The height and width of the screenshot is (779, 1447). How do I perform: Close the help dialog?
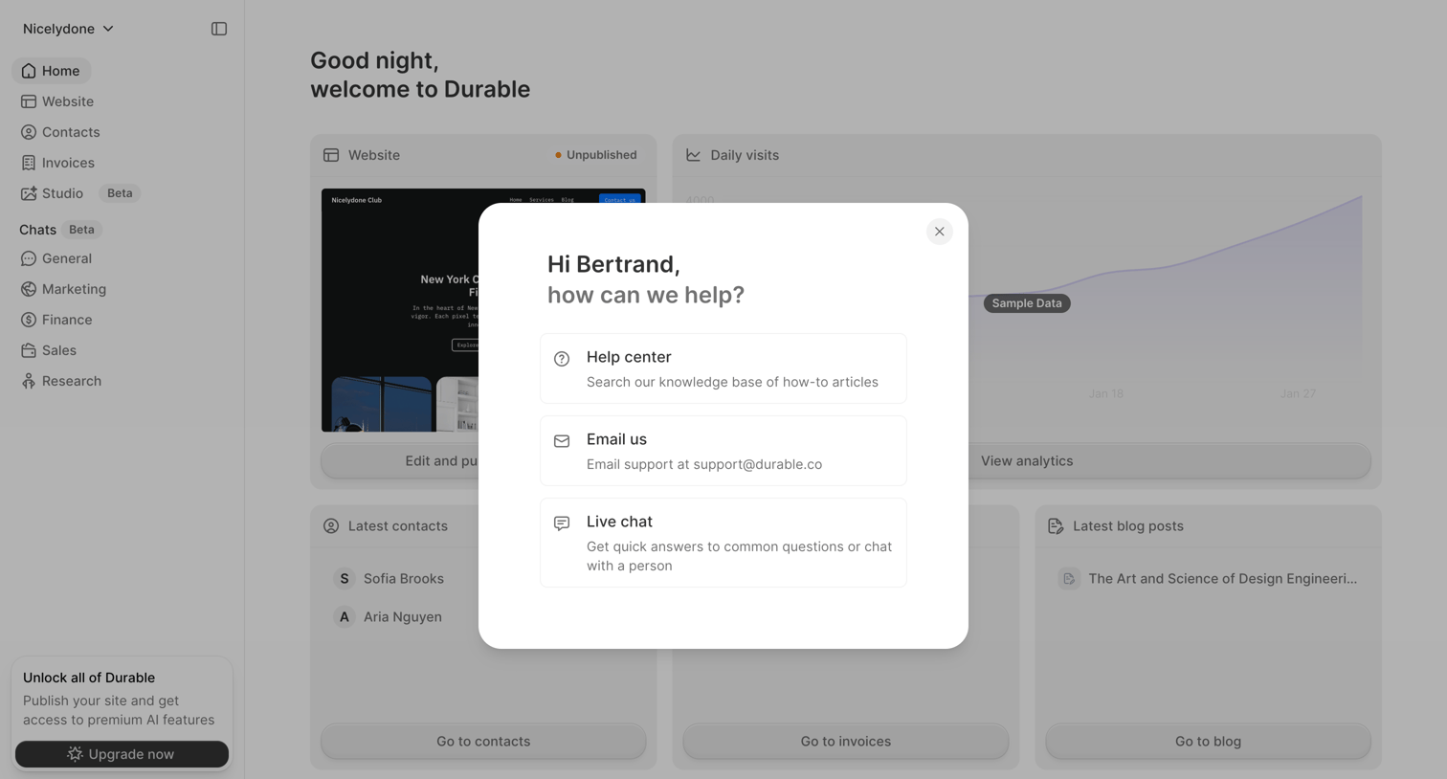939,232
